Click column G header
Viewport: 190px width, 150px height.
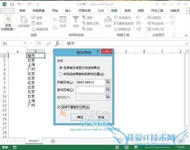coord(126,52)
